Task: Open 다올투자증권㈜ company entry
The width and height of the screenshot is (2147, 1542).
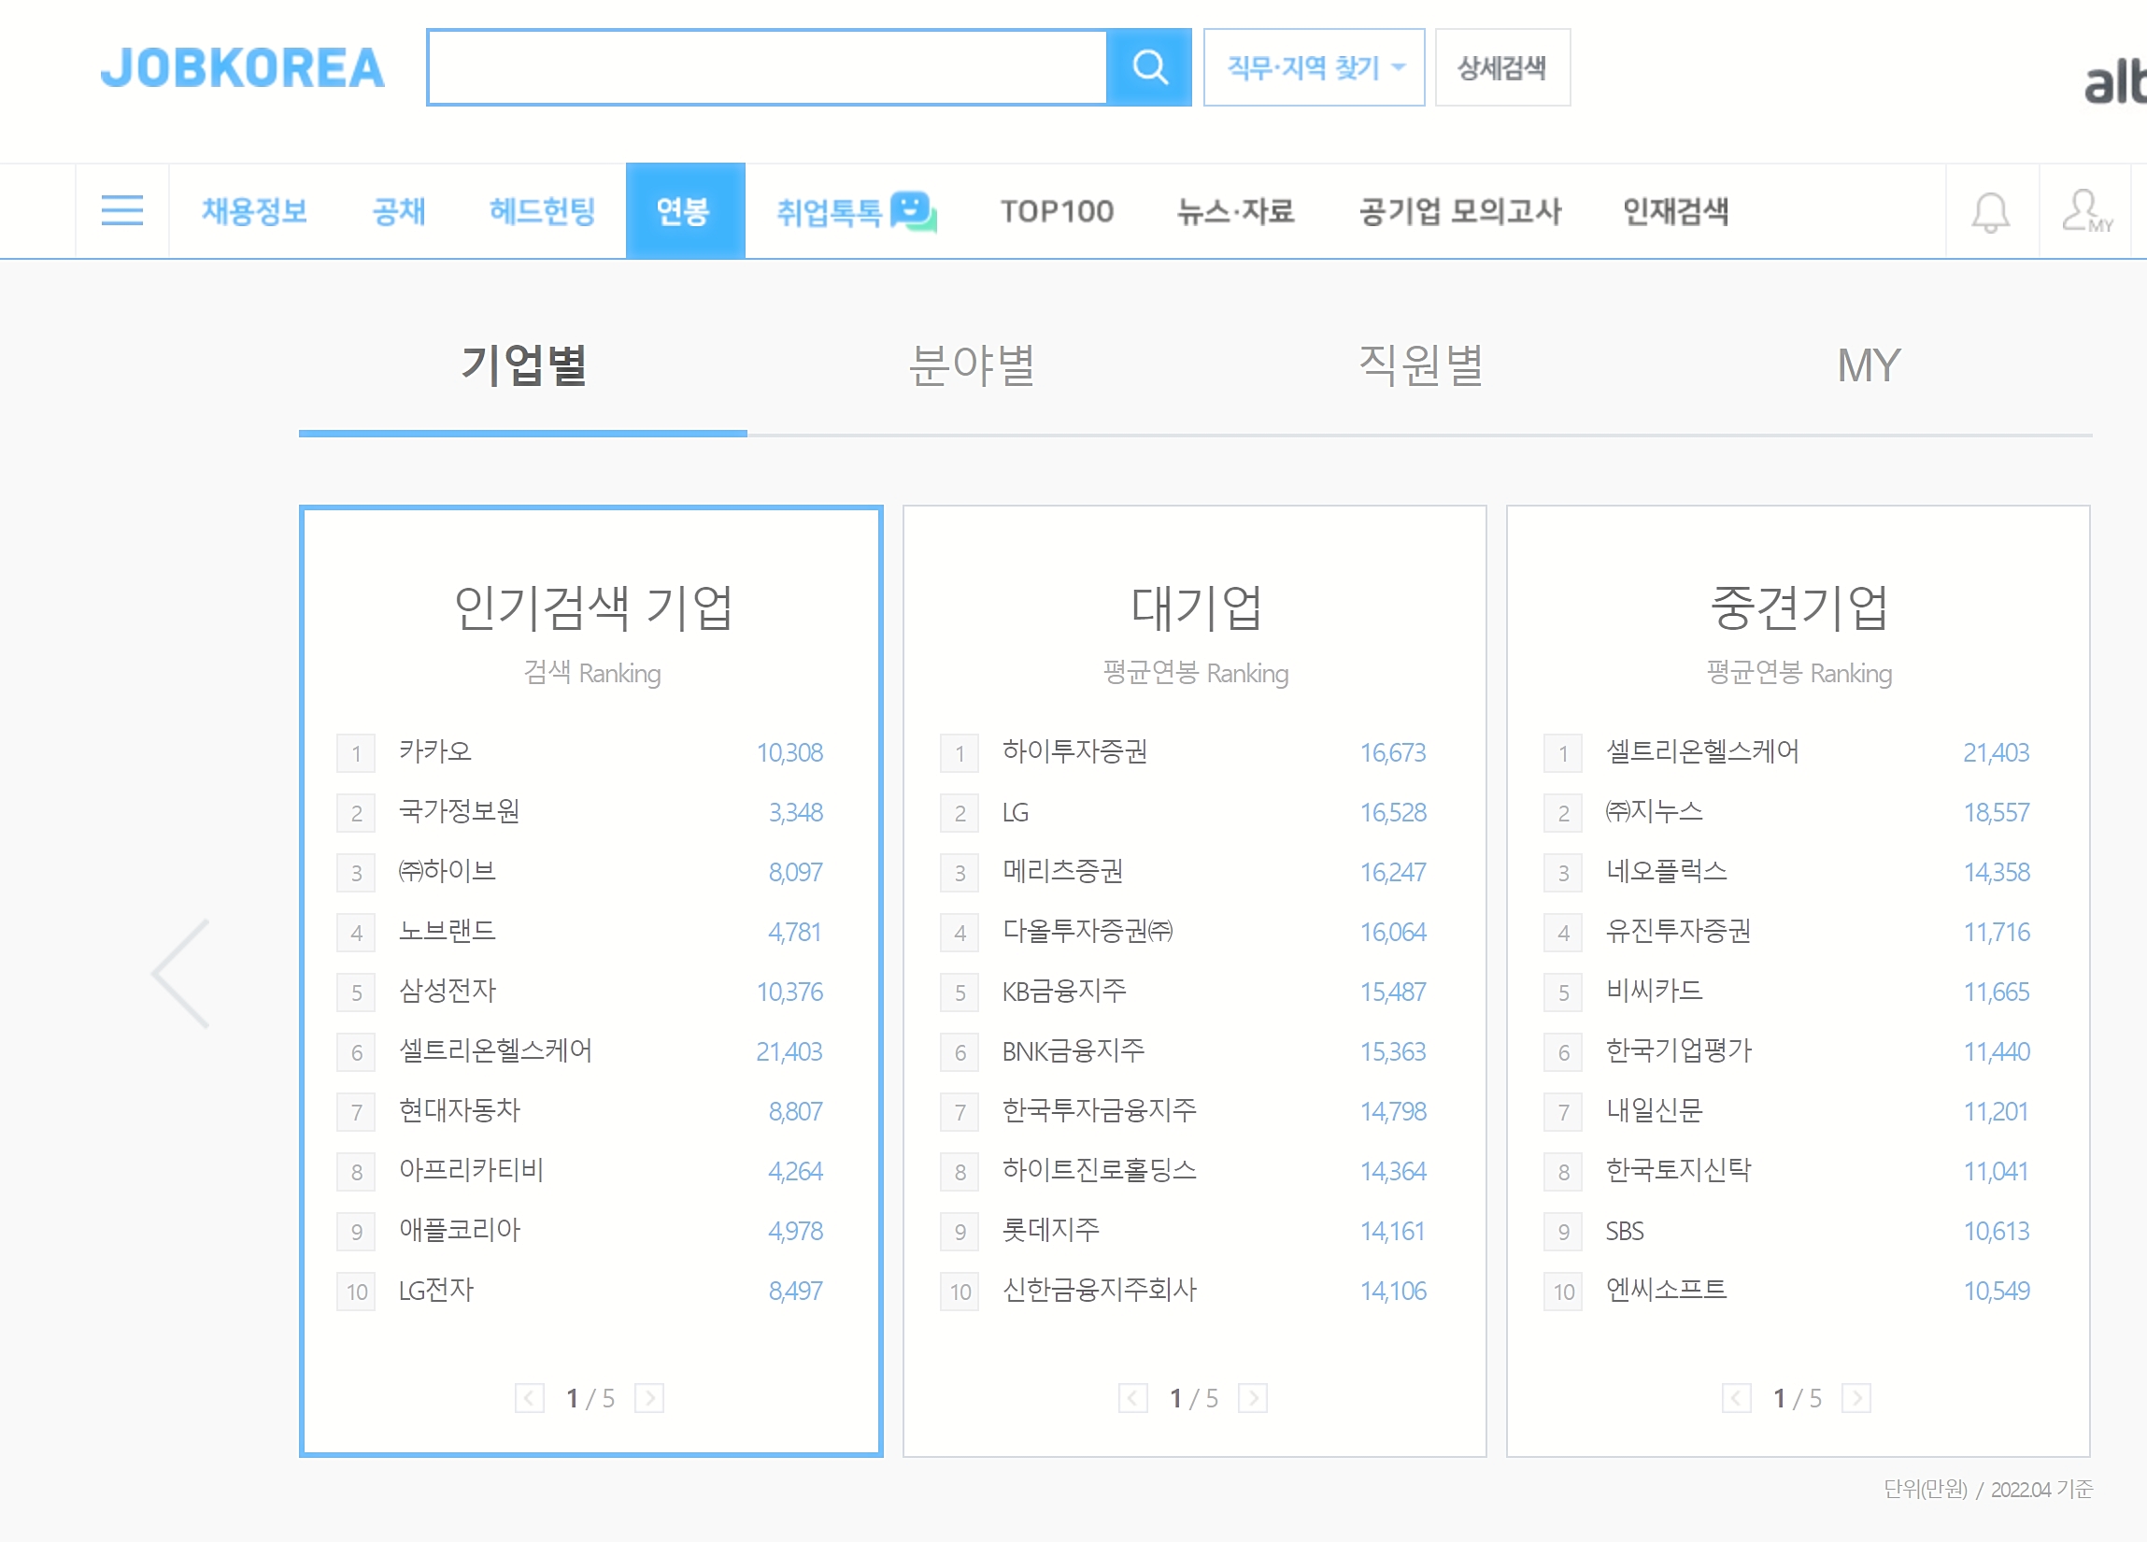Action: coord(1088,930)
